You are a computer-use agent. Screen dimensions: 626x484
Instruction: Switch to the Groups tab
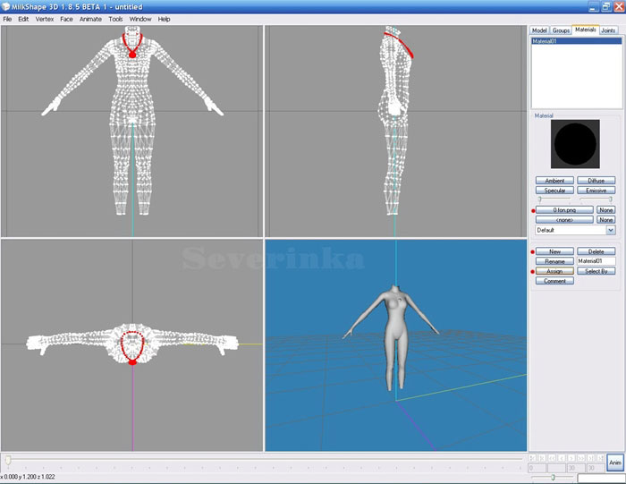tap(561, 30)
